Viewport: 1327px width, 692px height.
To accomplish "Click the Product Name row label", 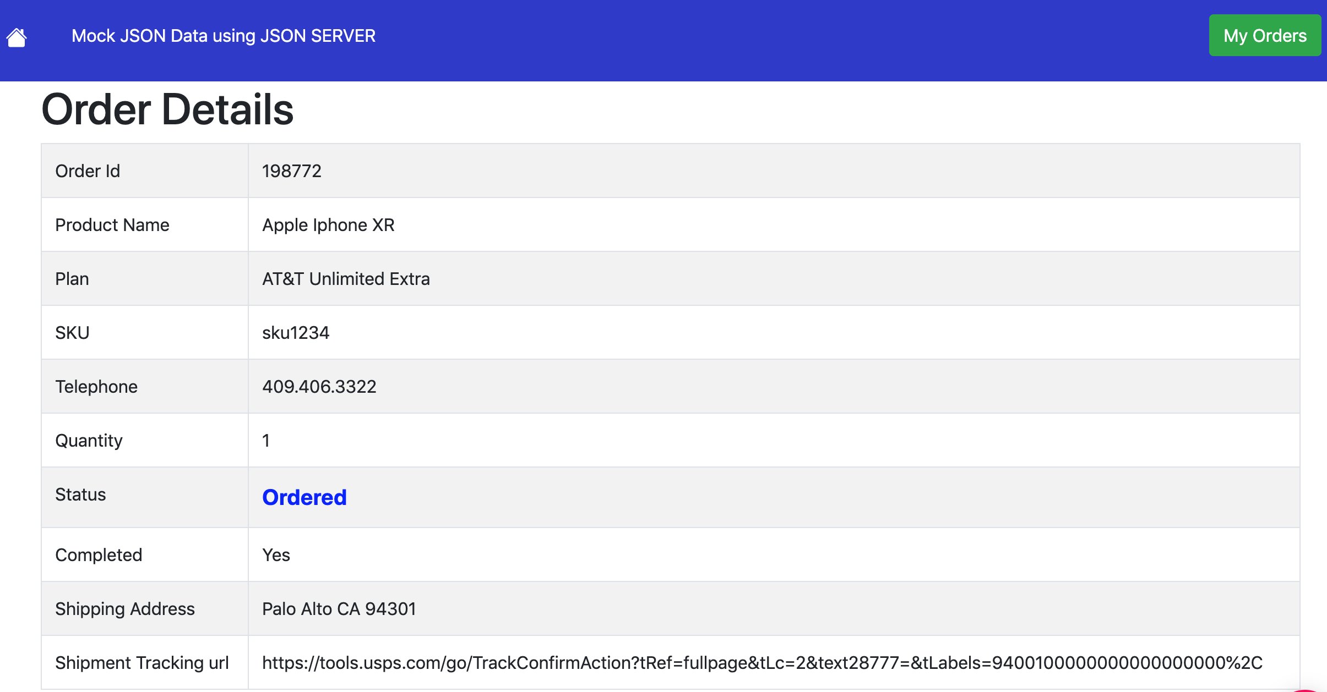I will [112, 225].
